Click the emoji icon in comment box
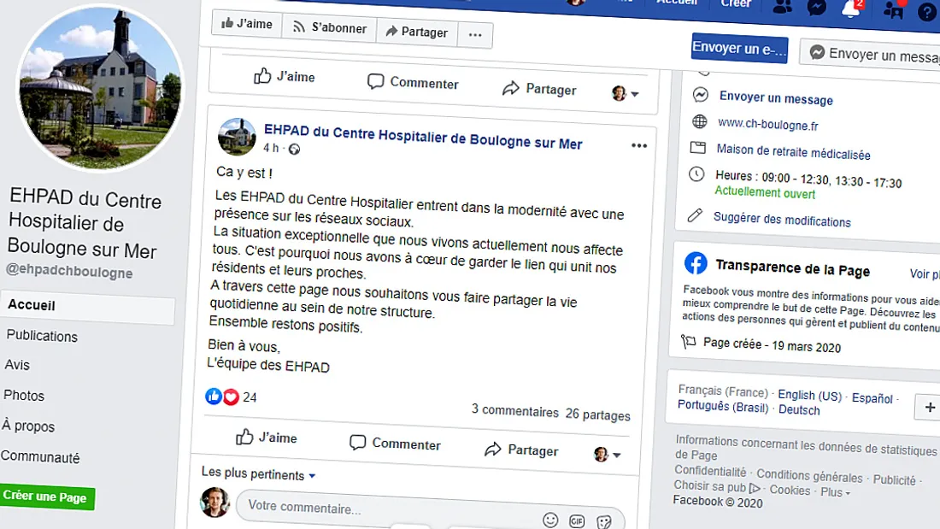The height and width of the screenshot is (529, 940). [x=550, y=520]
